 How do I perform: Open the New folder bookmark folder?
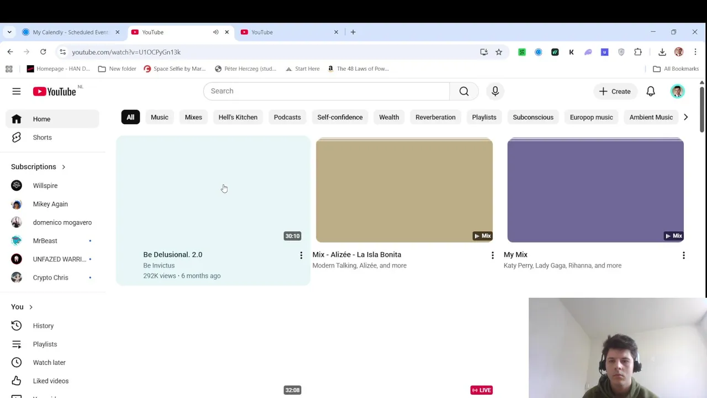pyautogui.click(x=117, y=69)
